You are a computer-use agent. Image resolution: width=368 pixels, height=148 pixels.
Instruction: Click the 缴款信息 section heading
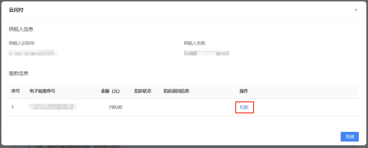[19, 73]
